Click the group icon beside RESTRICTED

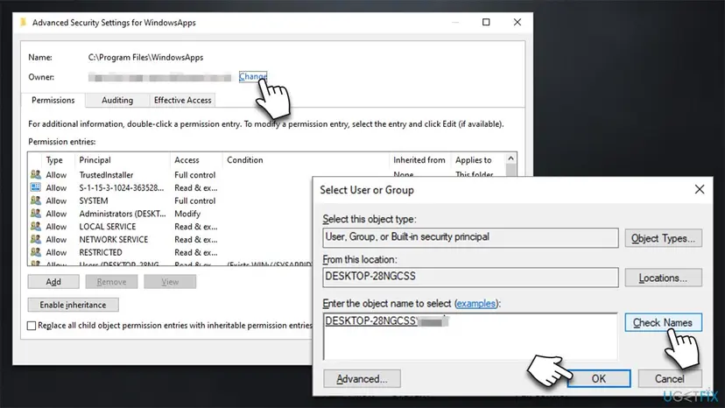pos(36,252)
